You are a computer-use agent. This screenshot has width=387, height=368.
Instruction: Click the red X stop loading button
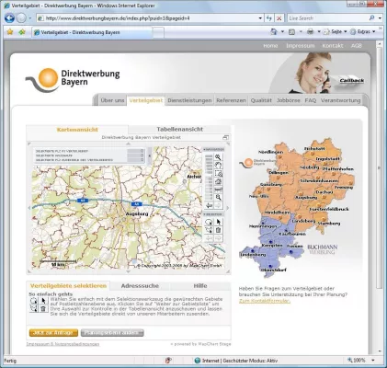[x=279, y=18]
